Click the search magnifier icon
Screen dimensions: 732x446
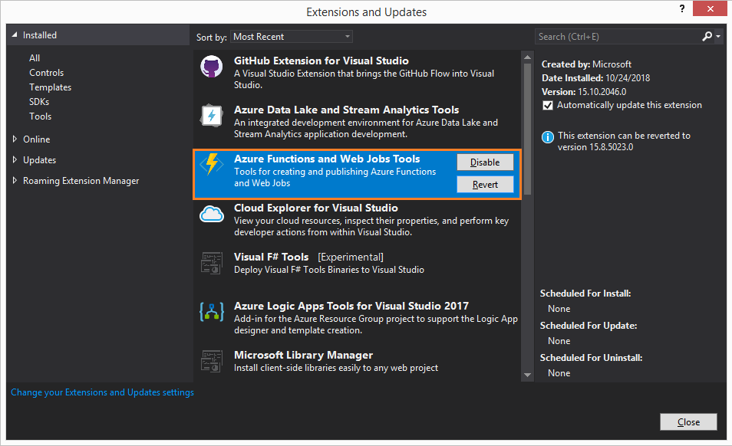pyautogui.click(x=707, y=36)
